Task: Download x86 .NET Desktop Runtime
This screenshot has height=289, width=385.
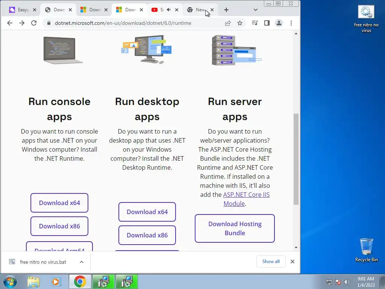Action: tap(147, 235)
